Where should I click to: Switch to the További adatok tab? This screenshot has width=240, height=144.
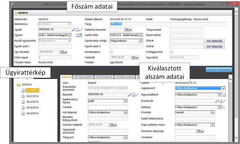click(x=125, y=77)
